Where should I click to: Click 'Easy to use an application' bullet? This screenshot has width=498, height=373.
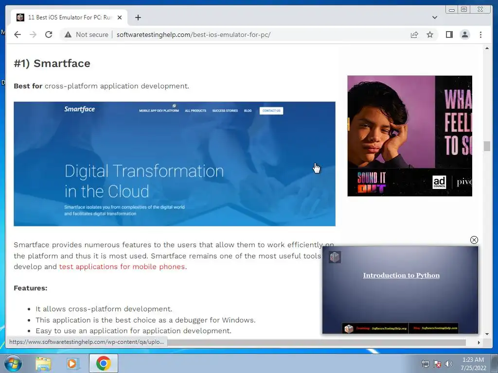pos(133,331)
